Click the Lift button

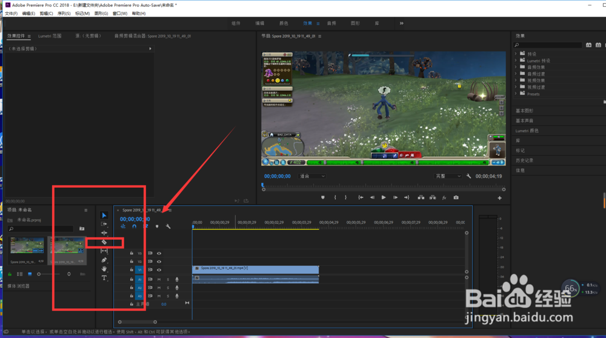(x=421, y=197)
